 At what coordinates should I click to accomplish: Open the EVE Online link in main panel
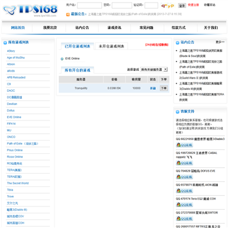pyautogui.click(x=72, y=58)
